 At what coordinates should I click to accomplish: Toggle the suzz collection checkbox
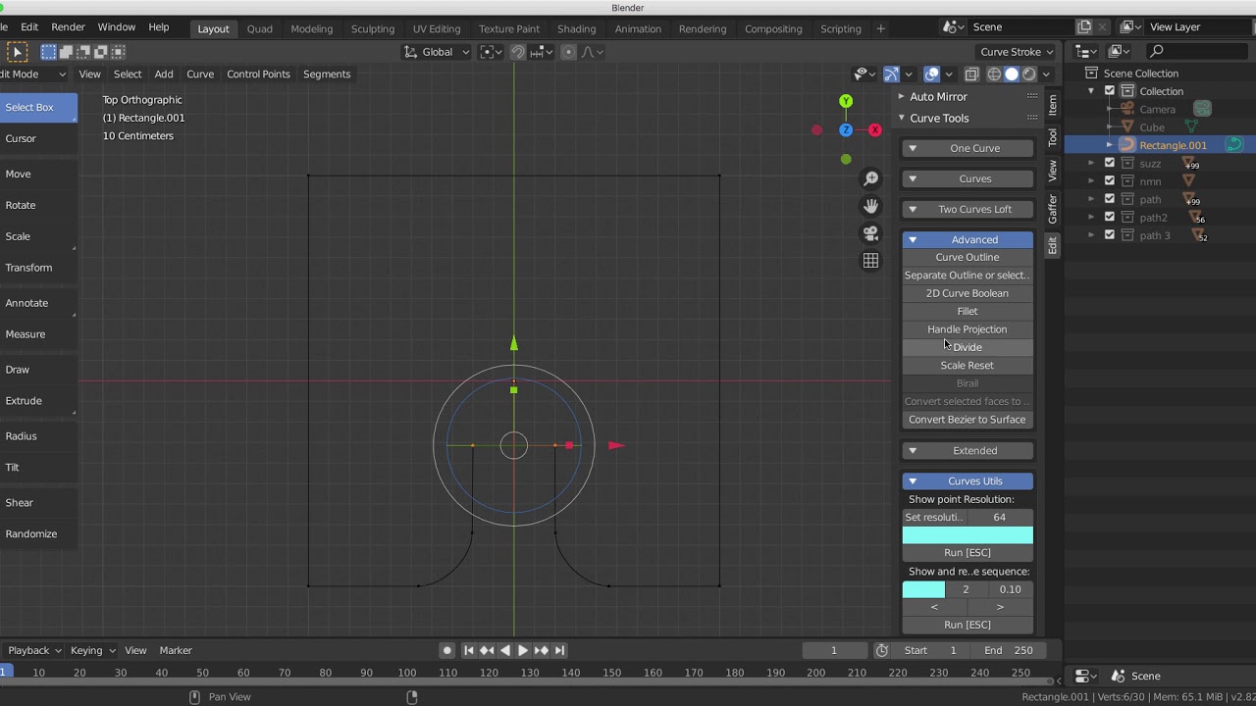tap(1110, 163)
